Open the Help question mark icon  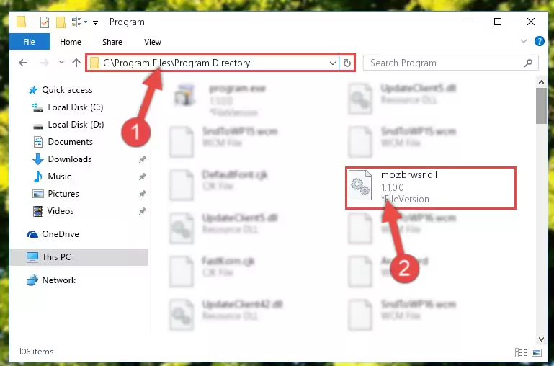pos(539,41)
